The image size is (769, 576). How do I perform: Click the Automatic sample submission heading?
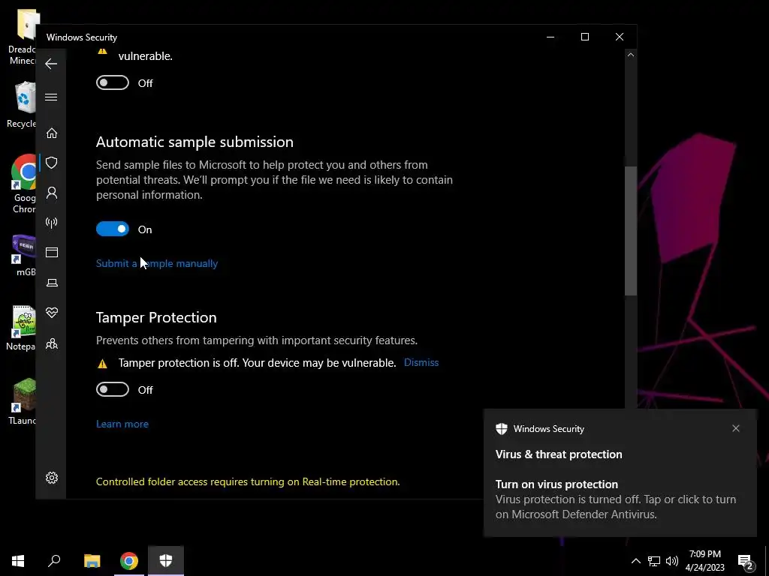click(195, 142)
